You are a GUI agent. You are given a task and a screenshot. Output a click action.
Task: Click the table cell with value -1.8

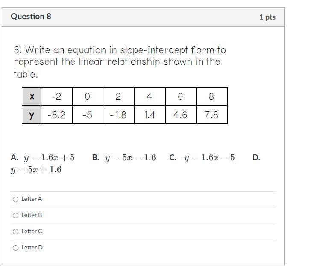click(118, 115)
